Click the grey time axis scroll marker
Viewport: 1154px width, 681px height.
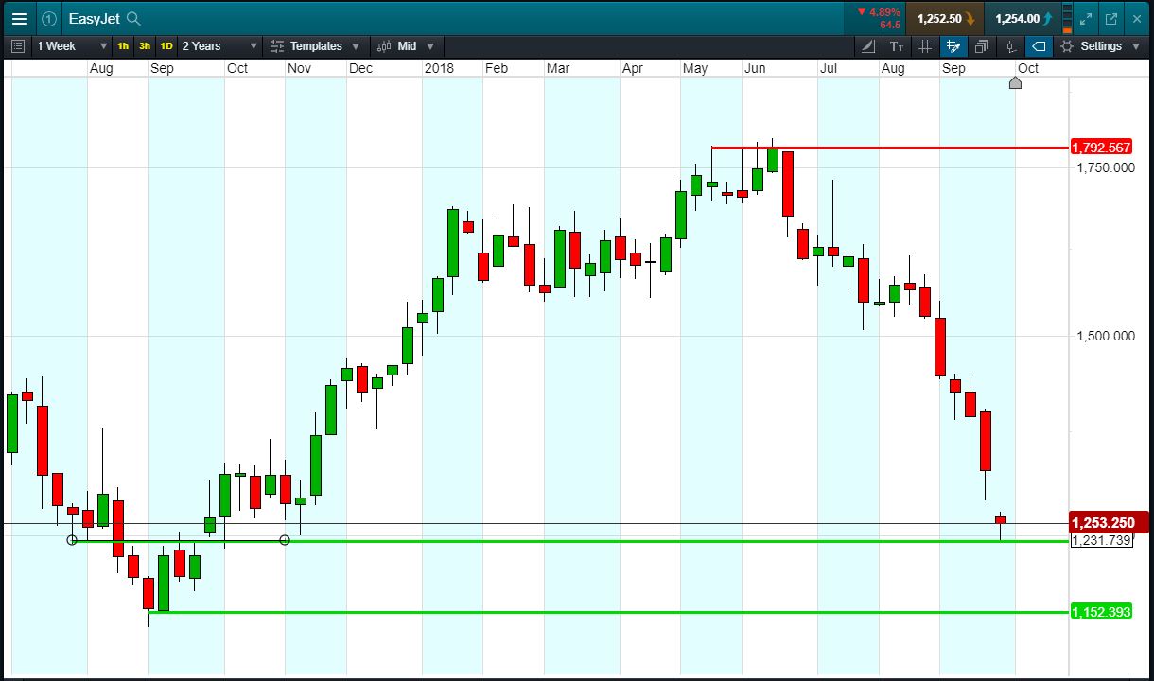[1015, 82]
